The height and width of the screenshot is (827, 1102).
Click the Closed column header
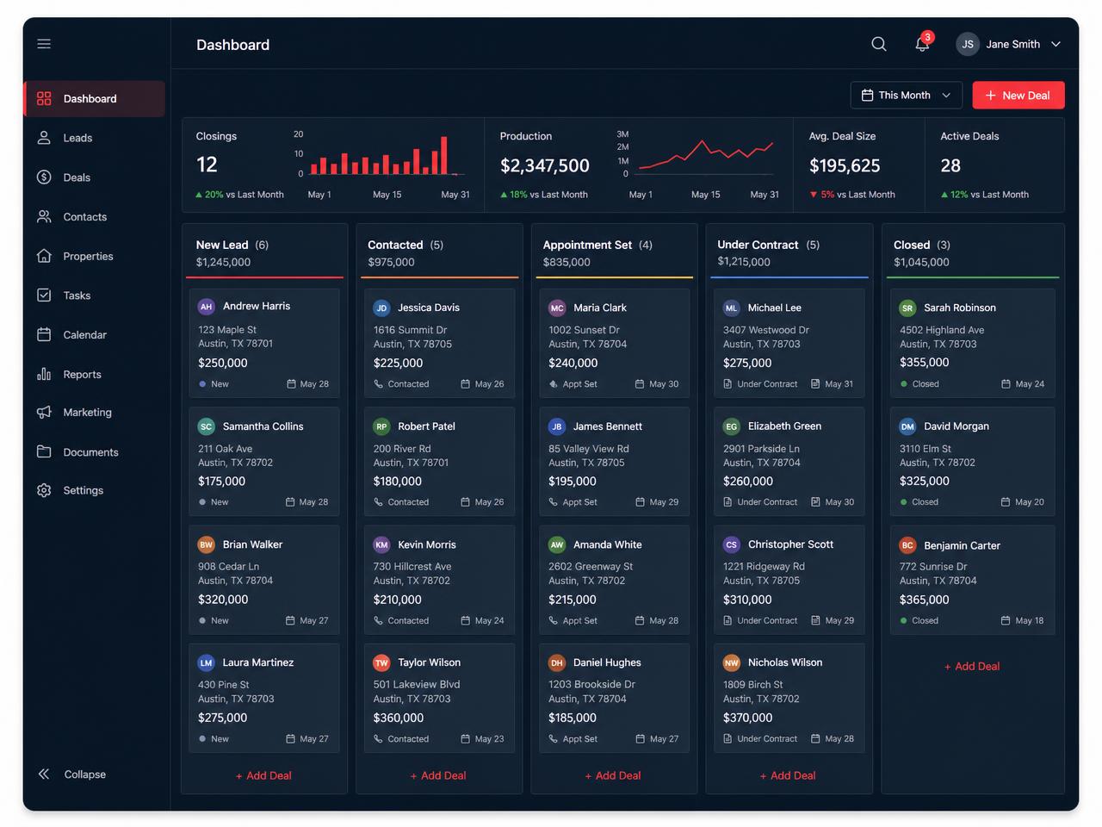[x=973, y=253]
